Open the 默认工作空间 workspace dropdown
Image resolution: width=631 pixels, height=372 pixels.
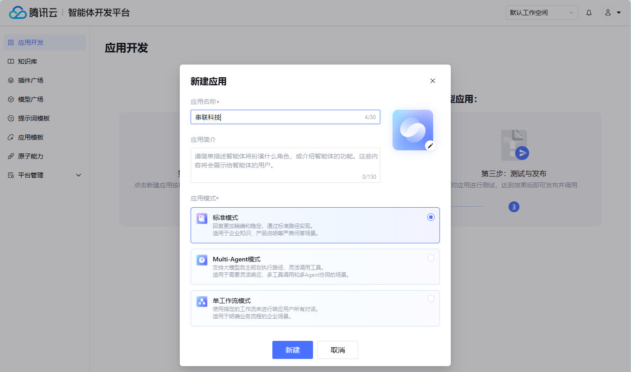click(x=542, y=13)
